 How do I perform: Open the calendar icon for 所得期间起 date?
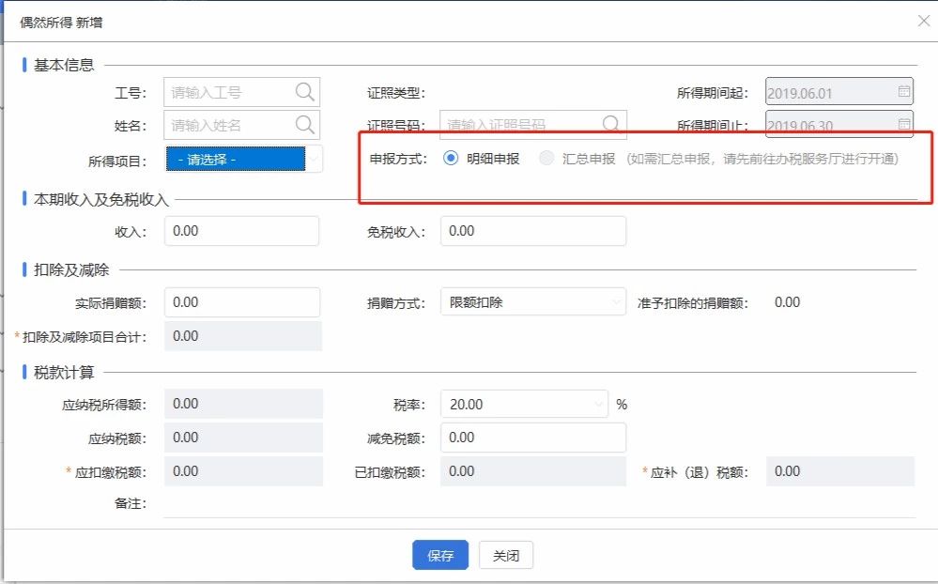(x=903, y=91)
